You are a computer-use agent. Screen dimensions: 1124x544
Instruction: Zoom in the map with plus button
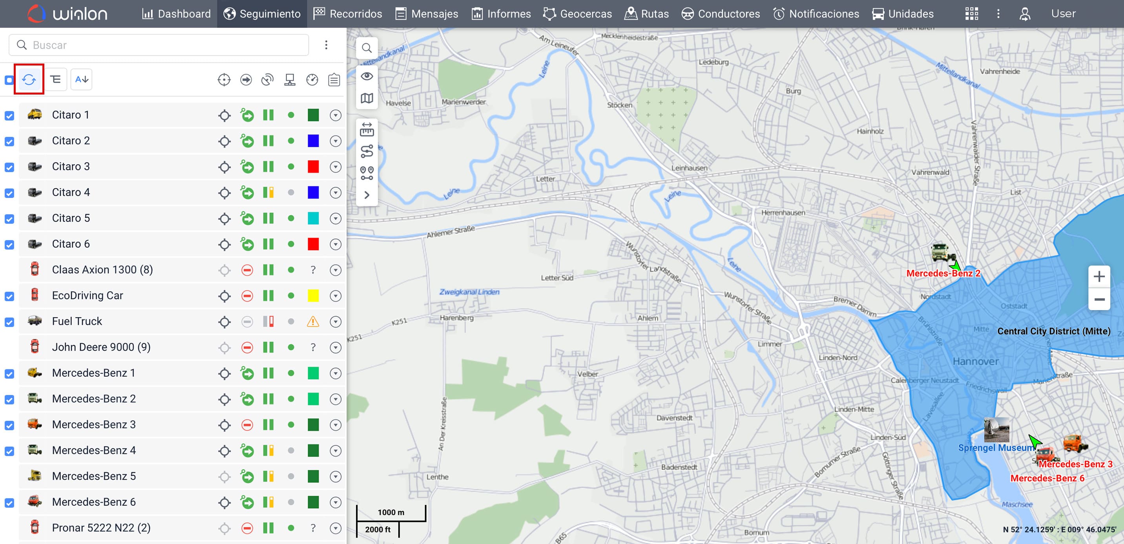[1099, 277]
